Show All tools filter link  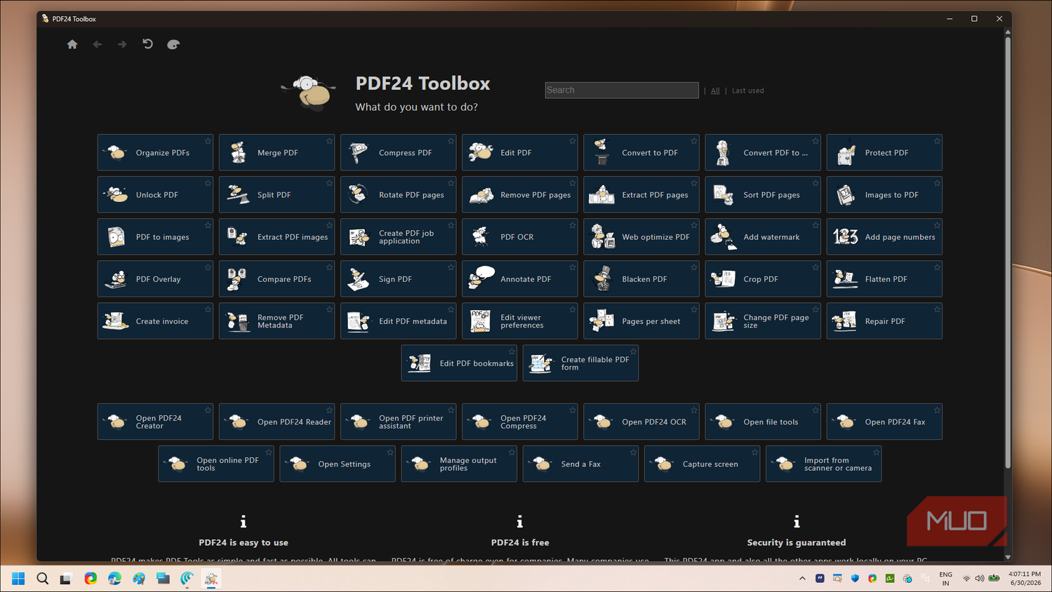[715, 90]
